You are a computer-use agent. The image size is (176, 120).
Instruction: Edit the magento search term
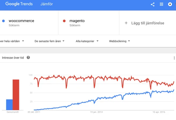pos(77,21)
